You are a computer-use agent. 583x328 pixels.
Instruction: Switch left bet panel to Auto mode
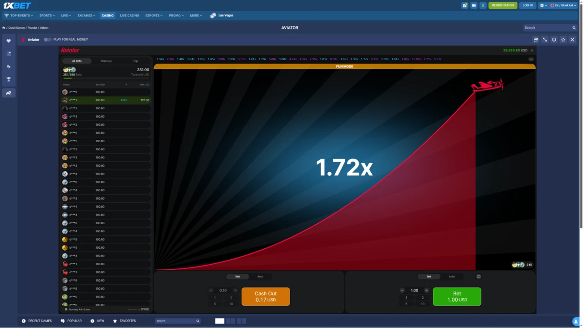coord(260,277)
